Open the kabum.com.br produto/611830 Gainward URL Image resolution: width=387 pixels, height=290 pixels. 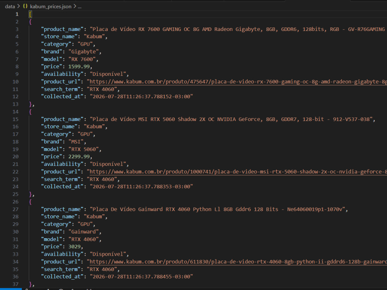pos(238,262)
